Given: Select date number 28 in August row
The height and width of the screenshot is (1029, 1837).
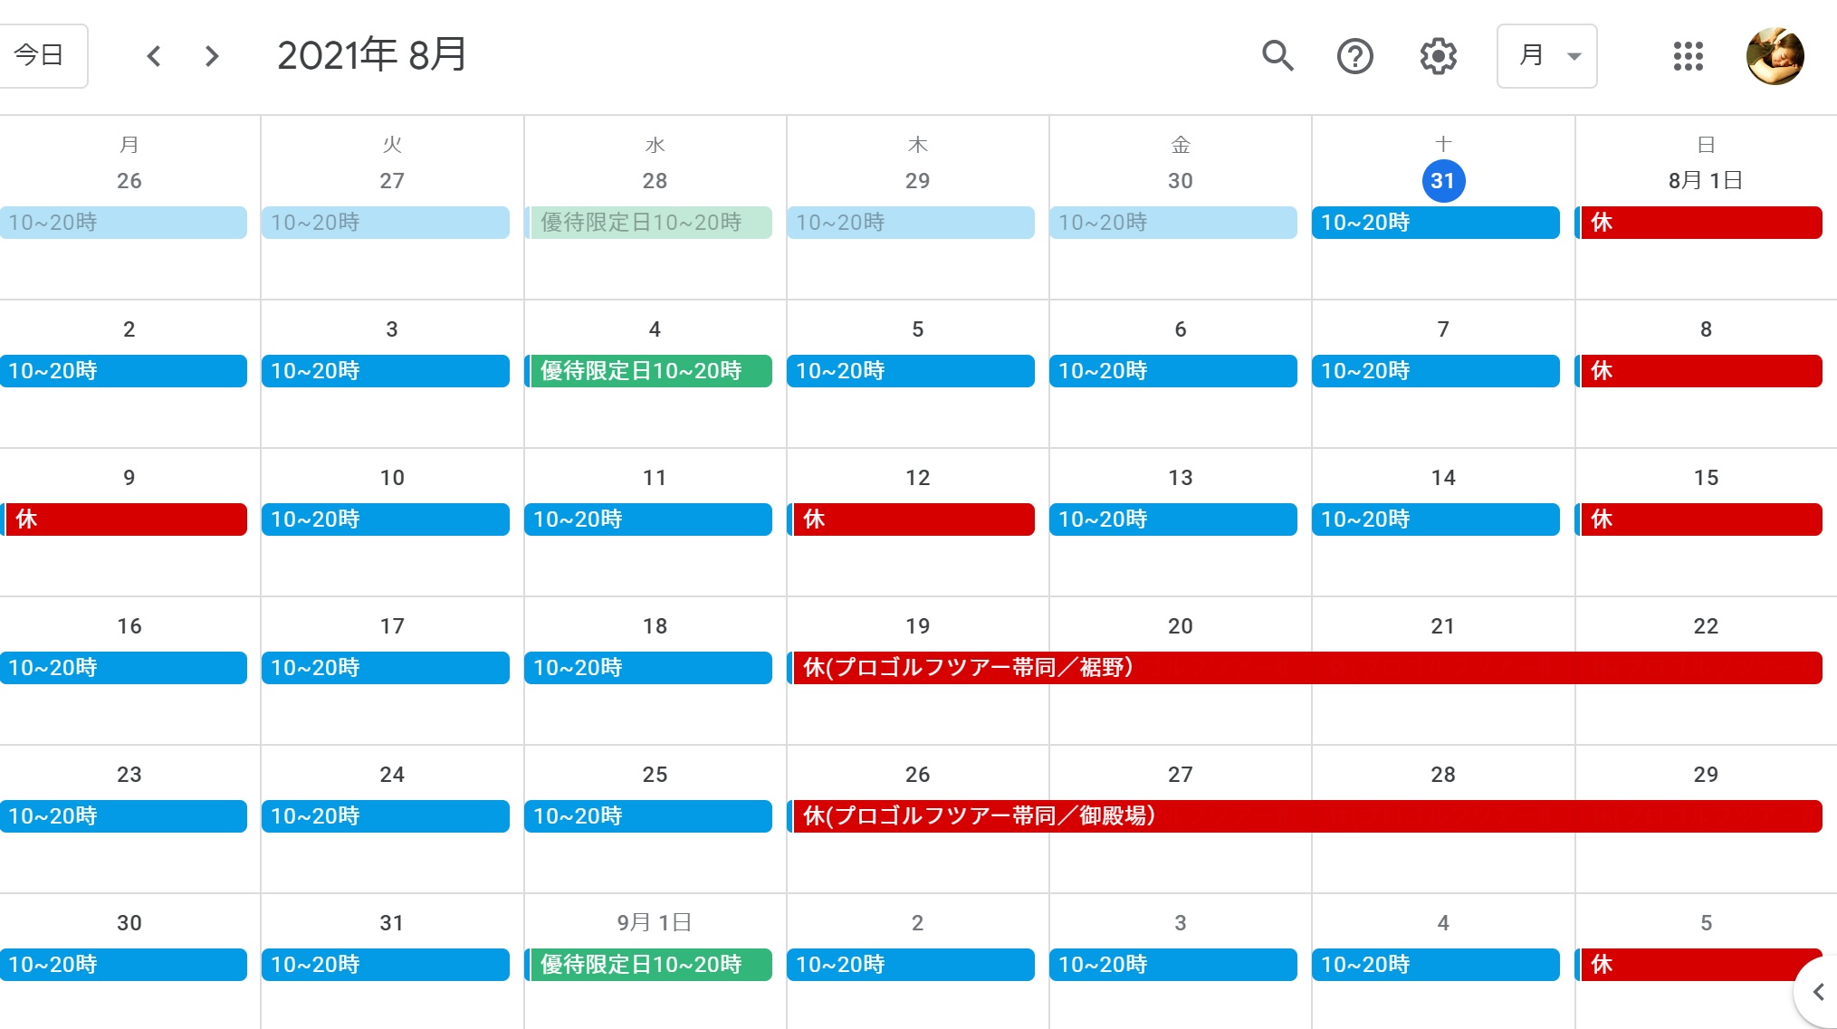Looking at the screenshot, I should 1443,775.
